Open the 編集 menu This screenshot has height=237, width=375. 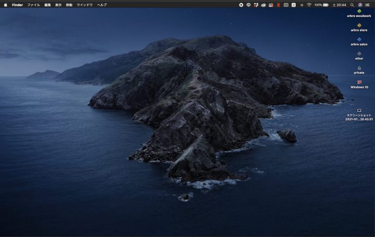(x=47, y=5)
